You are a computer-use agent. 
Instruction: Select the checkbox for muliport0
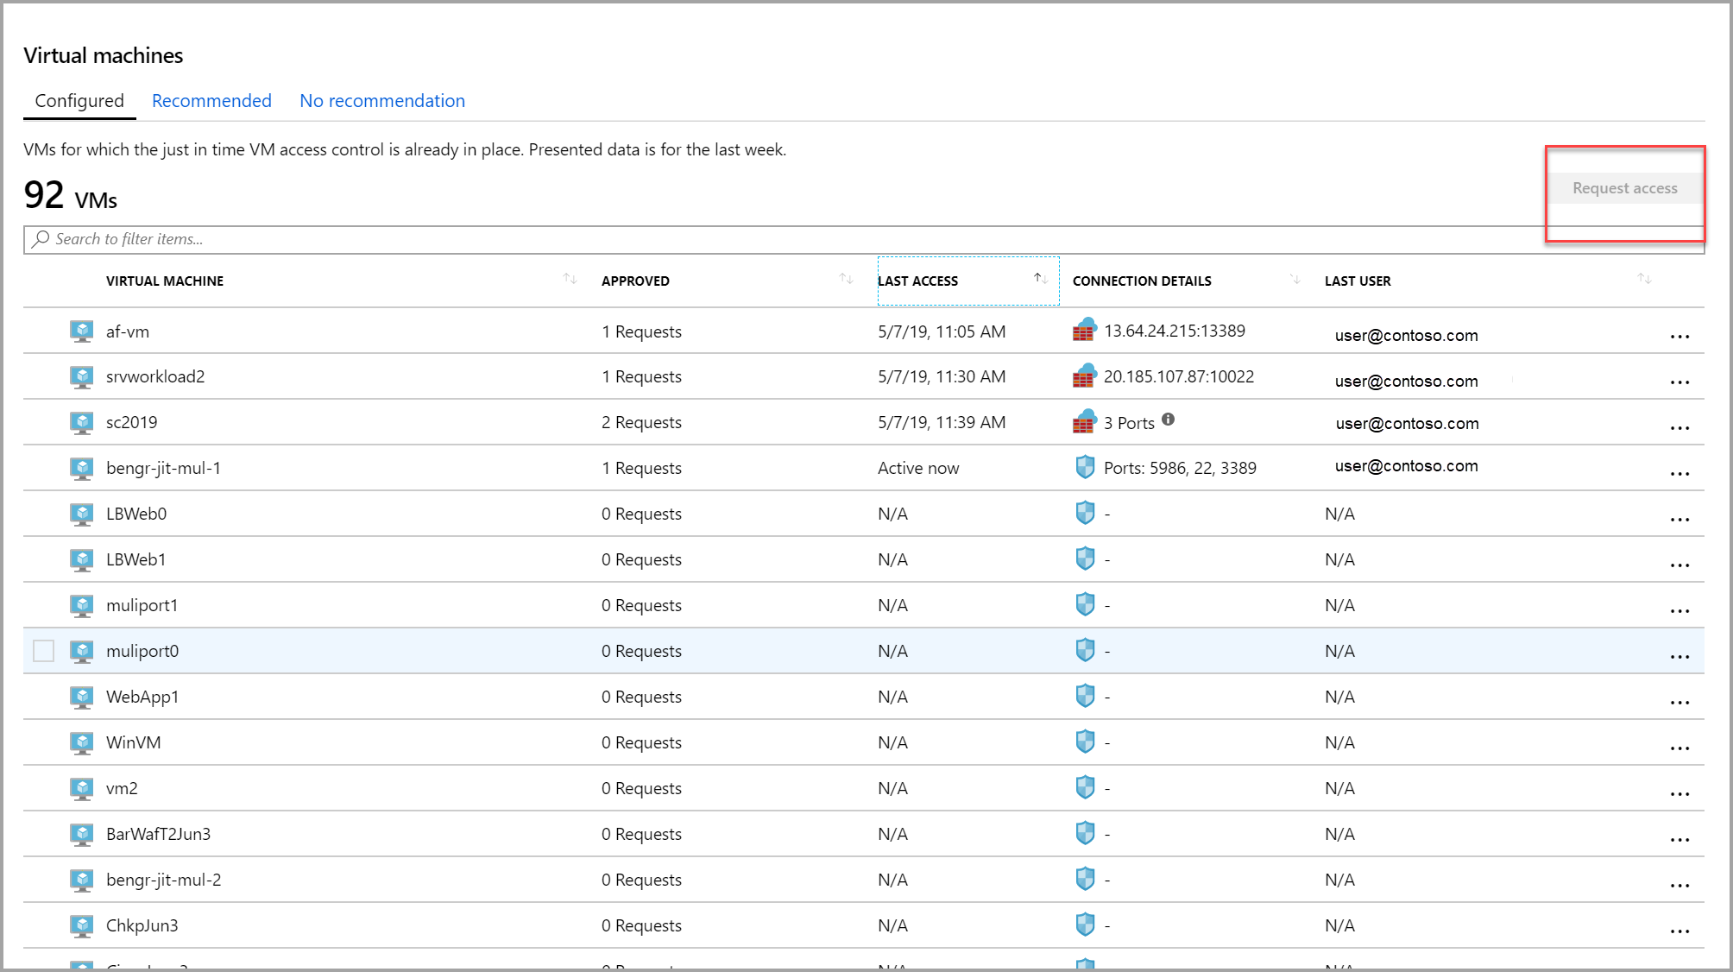pyautogui.click(x=44, y=650)
